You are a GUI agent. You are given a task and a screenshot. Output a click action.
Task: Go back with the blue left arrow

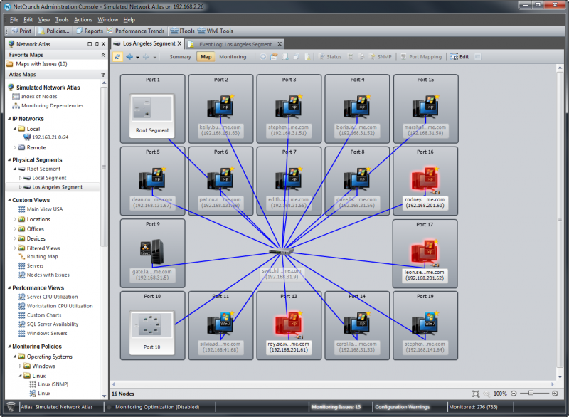pos(129,57)
